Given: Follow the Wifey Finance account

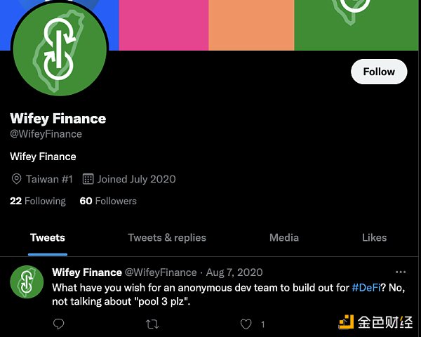Looking at the screenshot, I should (x=379, y=72).
